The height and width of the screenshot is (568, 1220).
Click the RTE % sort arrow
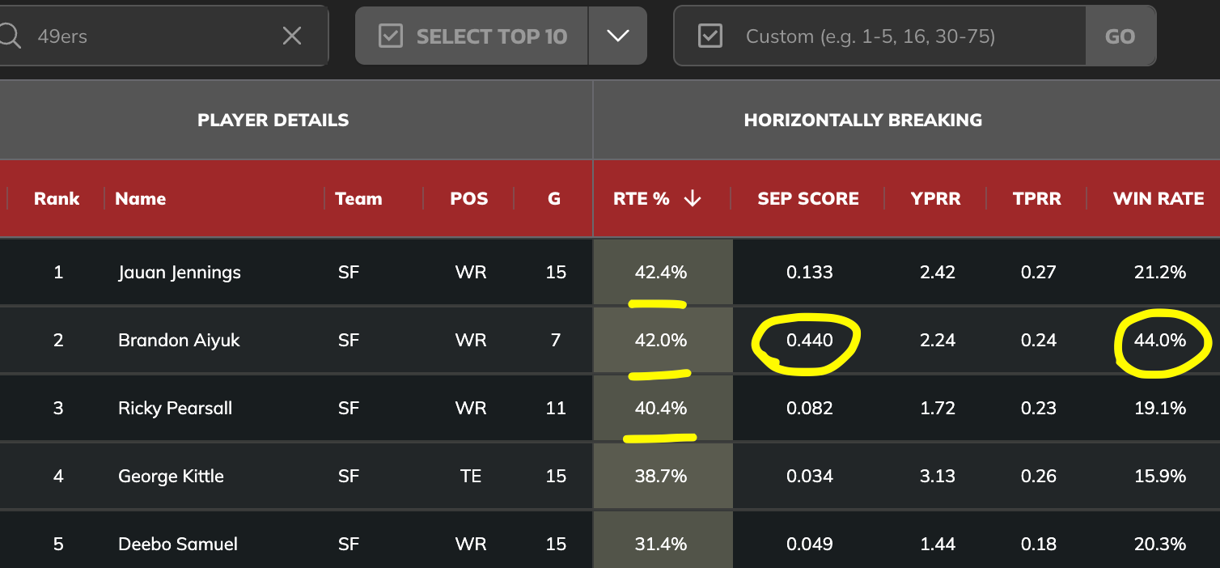pos(693,199)
